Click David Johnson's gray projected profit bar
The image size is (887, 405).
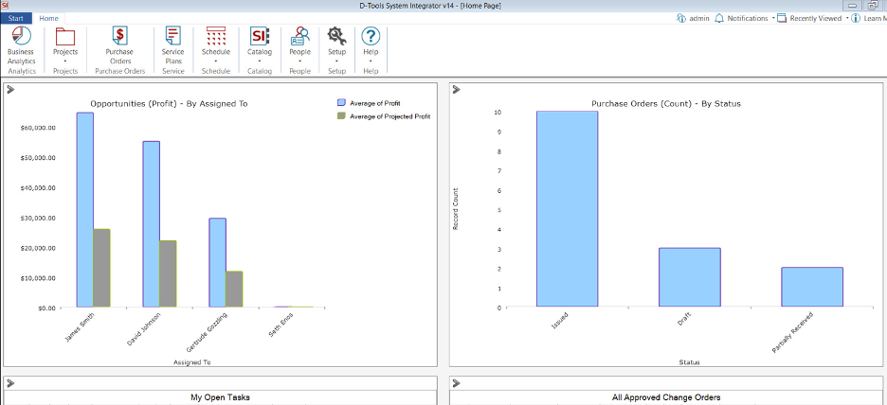[168, 274]
